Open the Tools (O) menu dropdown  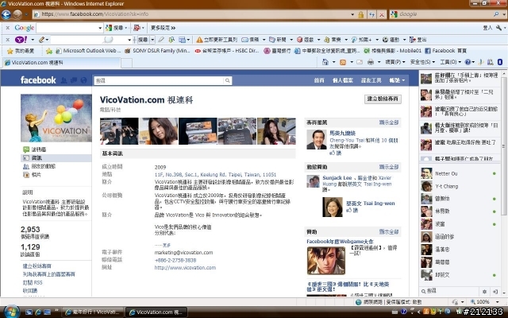point(450,62)
